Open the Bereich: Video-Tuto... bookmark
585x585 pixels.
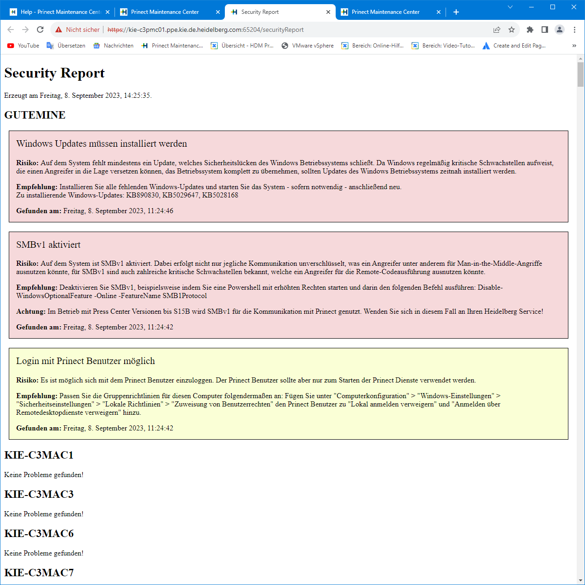point(443,46)
